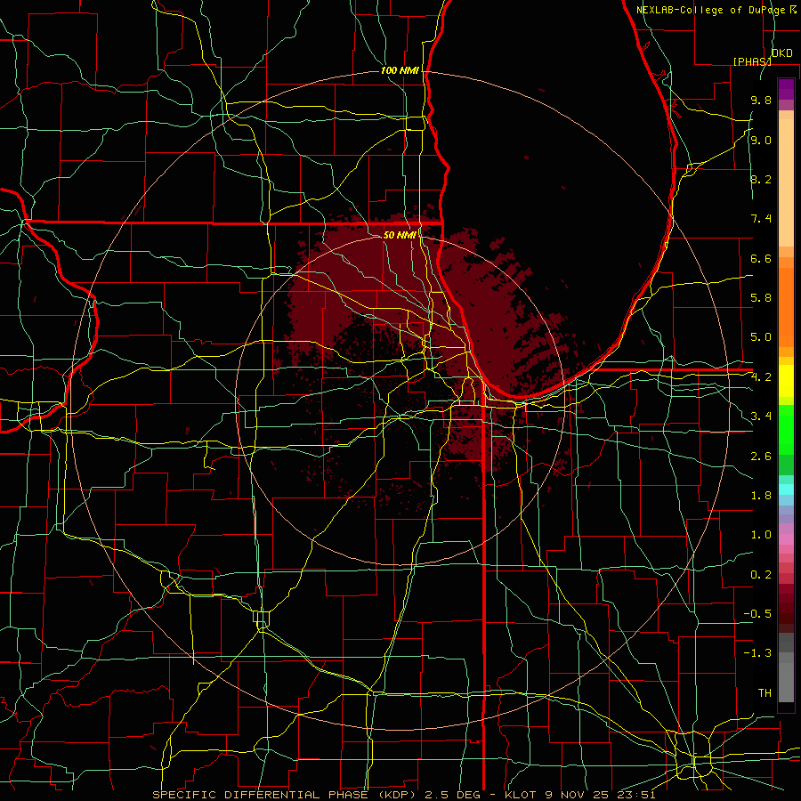Click the pink swatch beside 1.0

coord(786,538)
